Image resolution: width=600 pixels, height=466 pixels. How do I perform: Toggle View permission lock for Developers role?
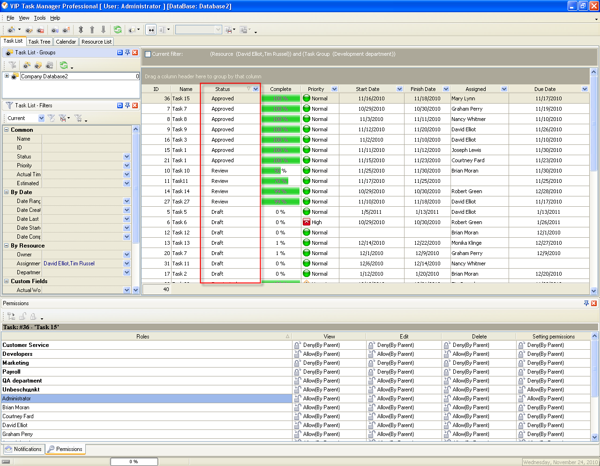click(x=297, y=354)
